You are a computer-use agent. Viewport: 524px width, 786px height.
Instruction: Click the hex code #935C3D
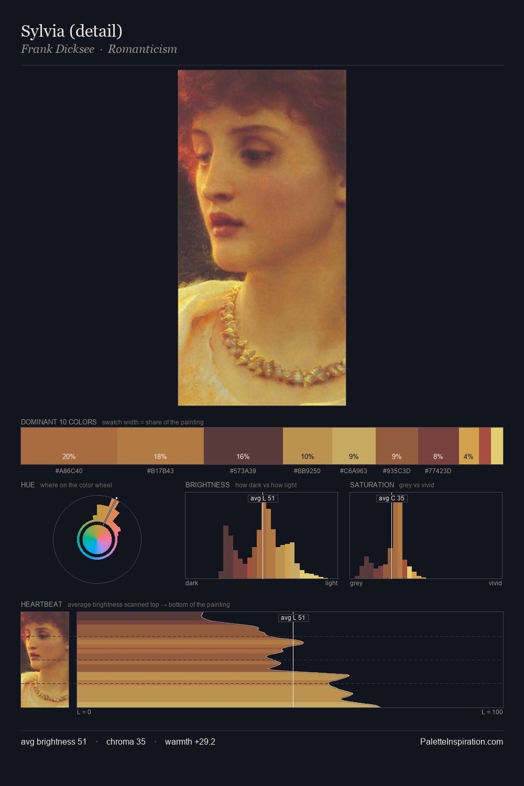click(x=397, y=471)
